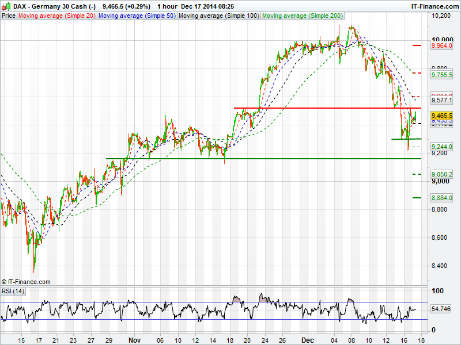This screenshot has height=345, width=461.
Task: Click the Nov label on the time axis
Action: (134, 340)
